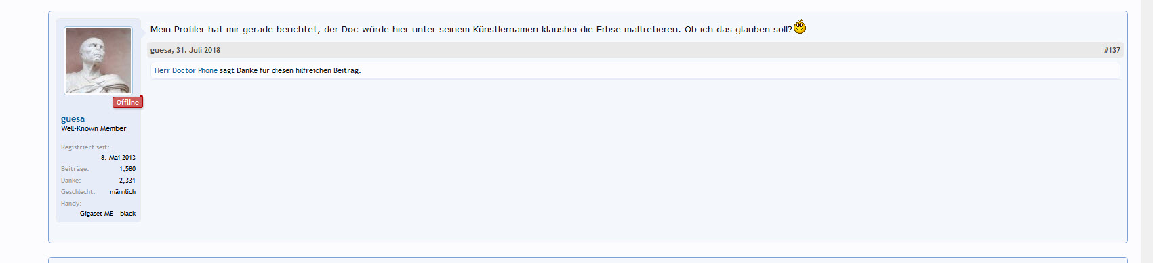Click the Handy label in user info
Screen dimensions: 1153x263
(71, 204)
